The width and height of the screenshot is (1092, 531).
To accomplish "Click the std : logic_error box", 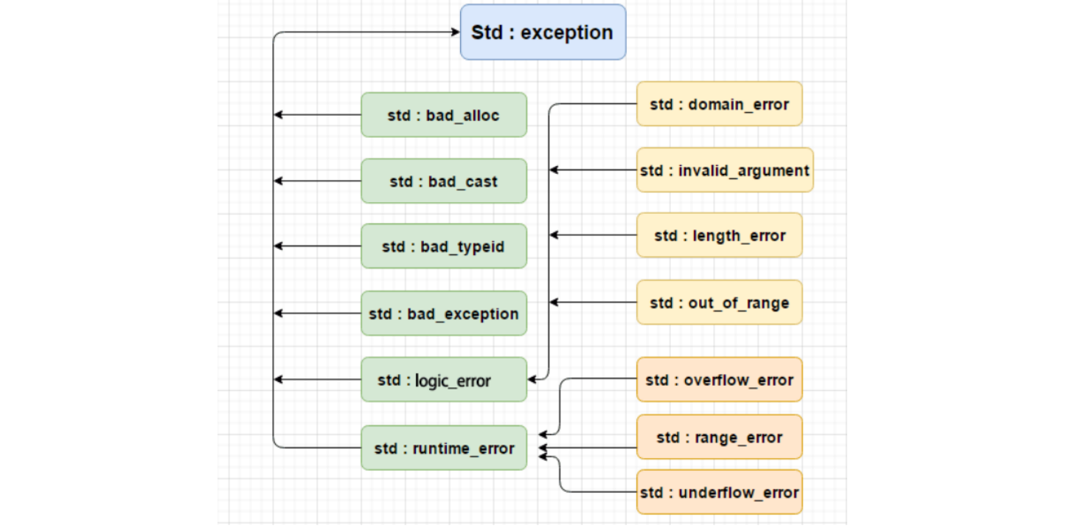I will click(x=444, y=380).
